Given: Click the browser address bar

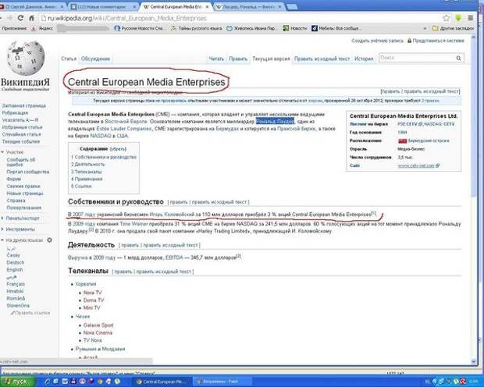Looking at the screenshot, I should (240, 18).
